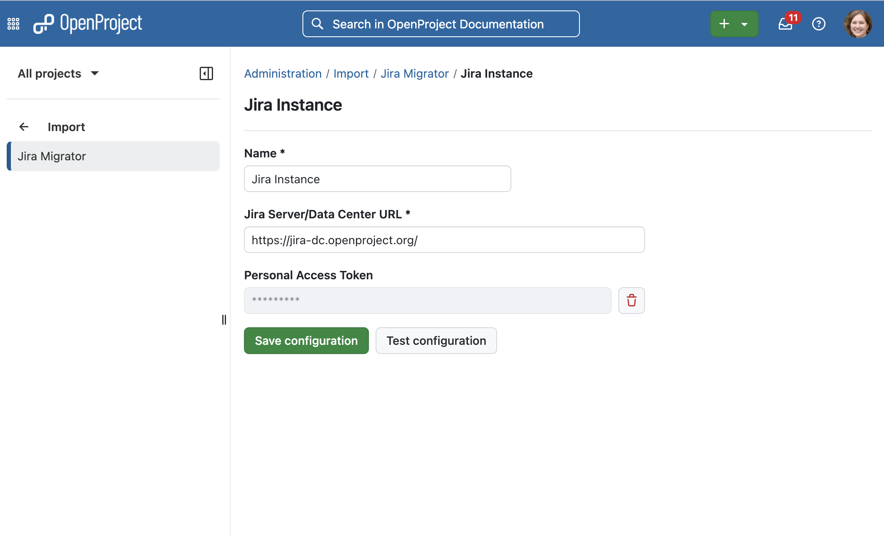This screenshot has height=536, width=884.
Task: Open the modules grid menu
Action: coord(13,24)
